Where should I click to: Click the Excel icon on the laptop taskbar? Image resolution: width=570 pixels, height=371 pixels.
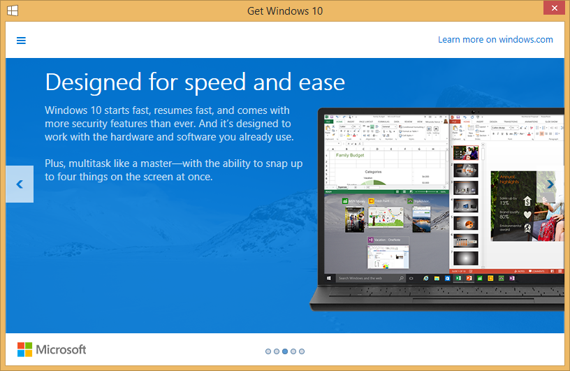[458, 278]
